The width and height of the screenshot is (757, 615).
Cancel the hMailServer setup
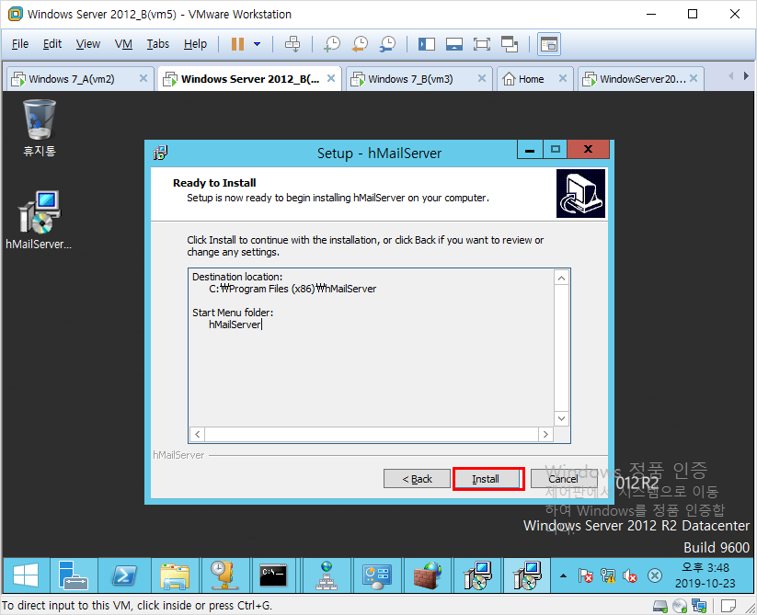564,479
